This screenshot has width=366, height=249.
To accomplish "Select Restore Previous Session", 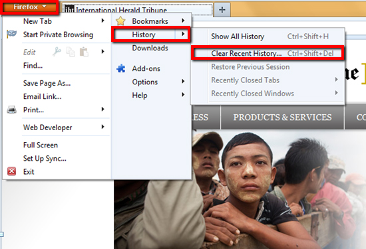I will [x=268, y=67].
